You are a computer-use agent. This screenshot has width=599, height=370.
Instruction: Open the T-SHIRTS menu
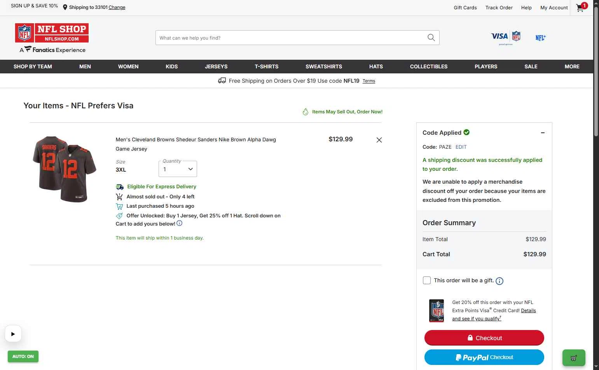click(x=267, y=66)
